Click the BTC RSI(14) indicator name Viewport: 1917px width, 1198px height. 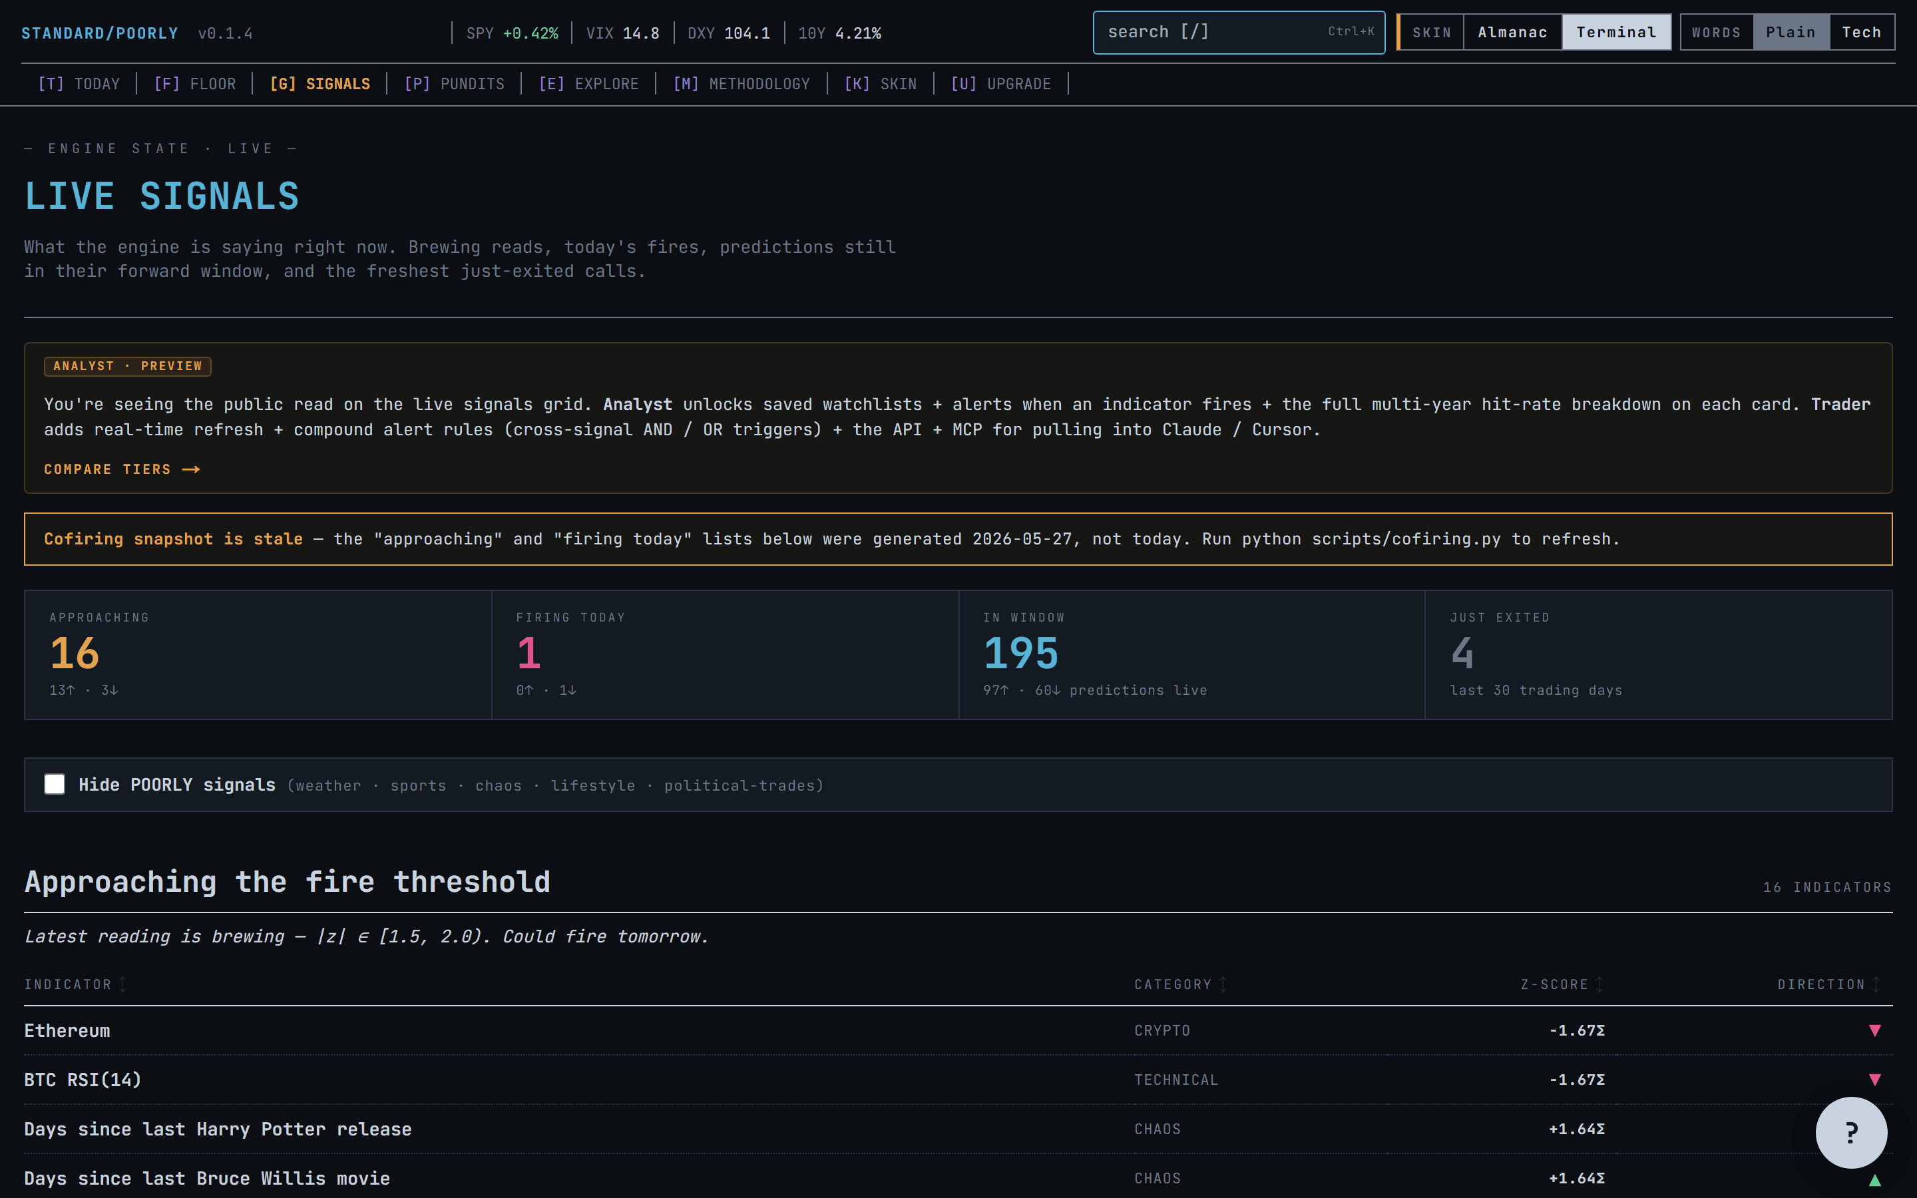pyautogui.click(x=83, y=1080)
